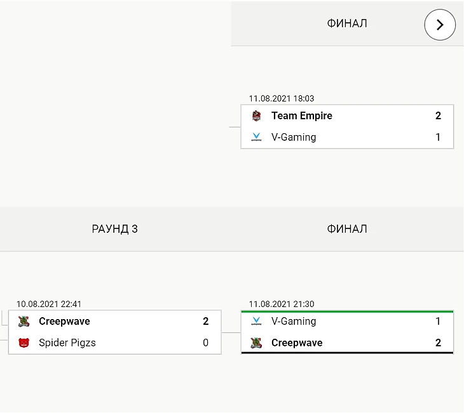Screen dimensions: 464x413
Task: Click Spider Pigzs pig logo
Action: tap(24, 343)
